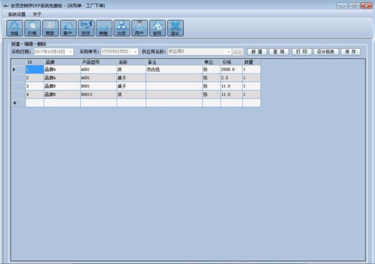Image resolution: width=375 pixels, height=264 pixels.
Task: Click 张 unit cell in row ID 3
Action: [211, 86]
